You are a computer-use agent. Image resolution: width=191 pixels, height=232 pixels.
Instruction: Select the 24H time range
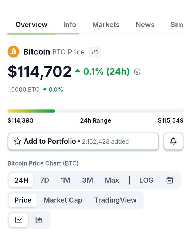click(21, 180)
